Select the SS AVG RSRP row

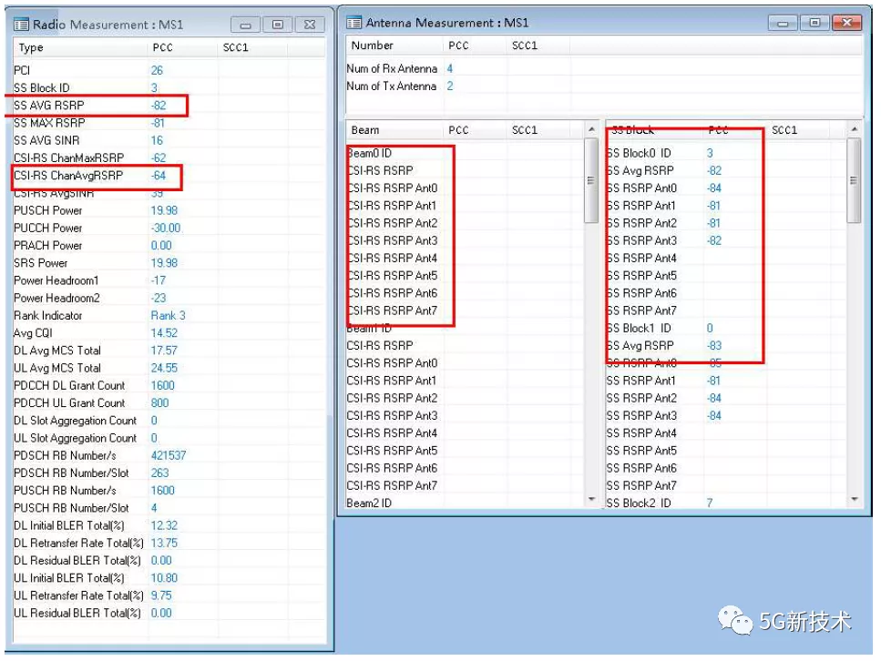[169, 106]
